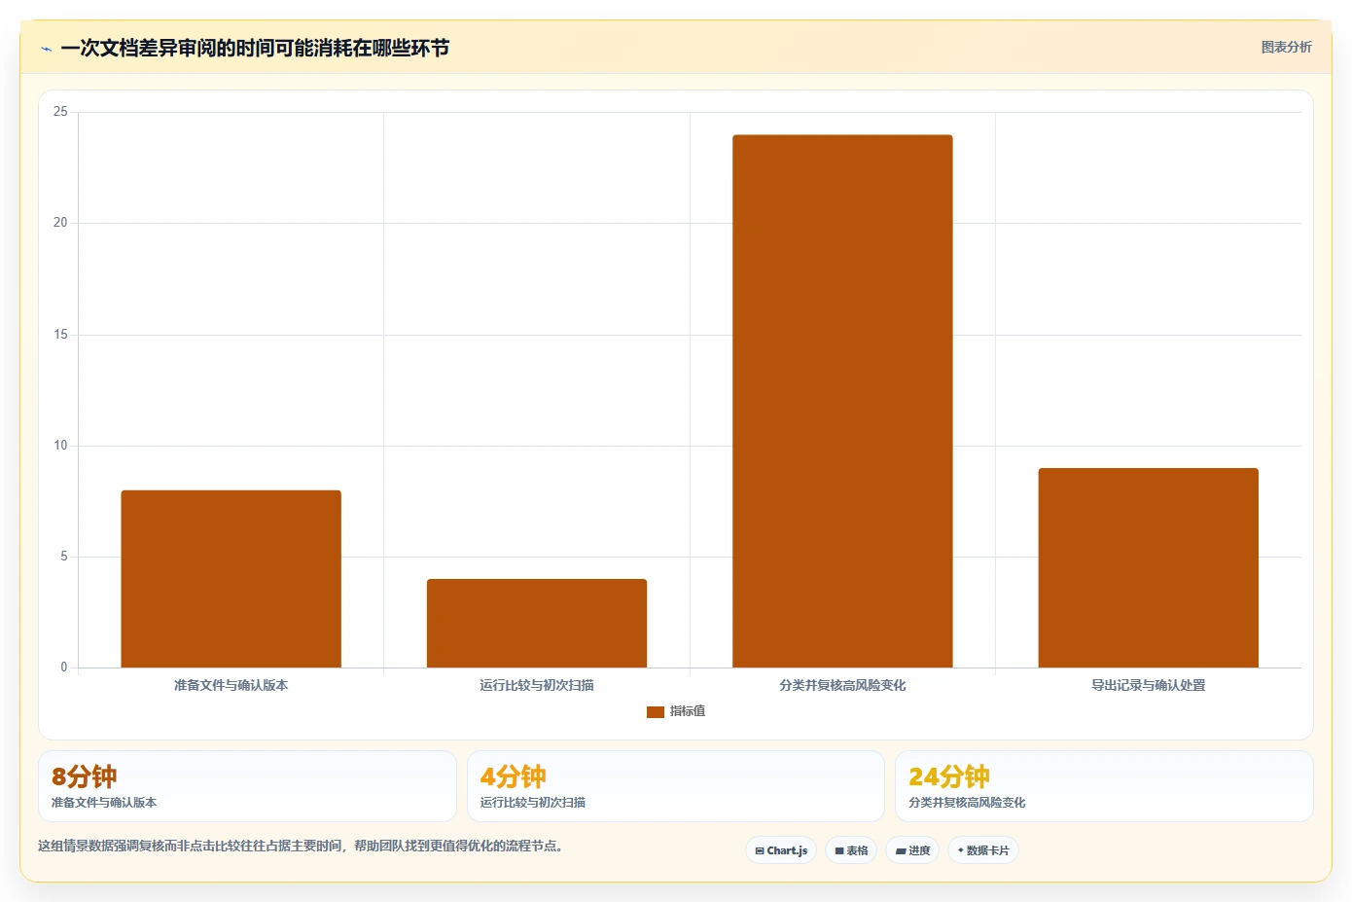Open the 8分钟 data card
Viewport: 1352px width, 902px height.
247,786
